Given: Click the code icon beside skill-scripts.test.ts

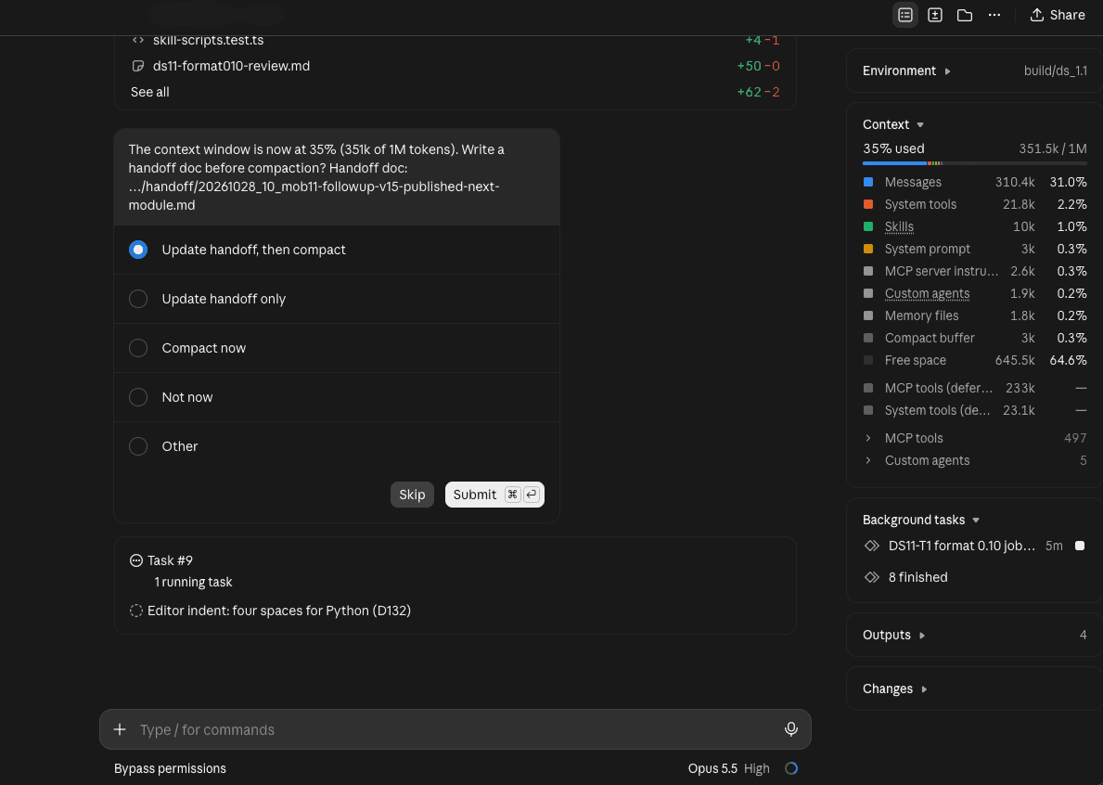Looking at the screenshot, I should [138, 40].
